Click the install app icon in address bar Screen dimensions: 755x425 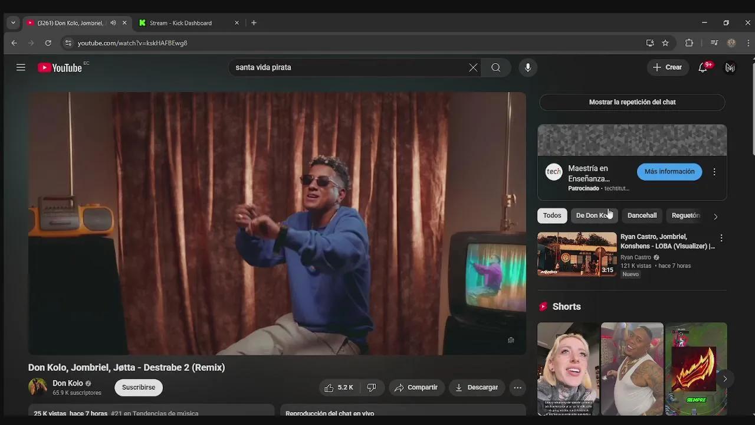click(x=650, y=43)
